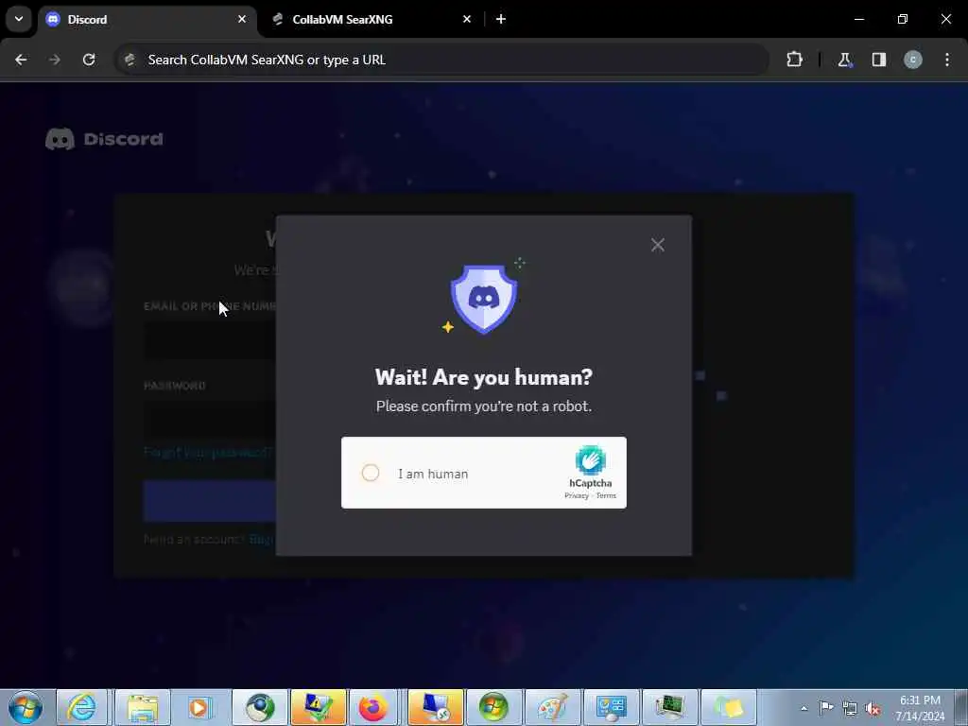Screen dimensions: 968x726
Task: Show hidden system tray icons
Action: coord(804,709)
